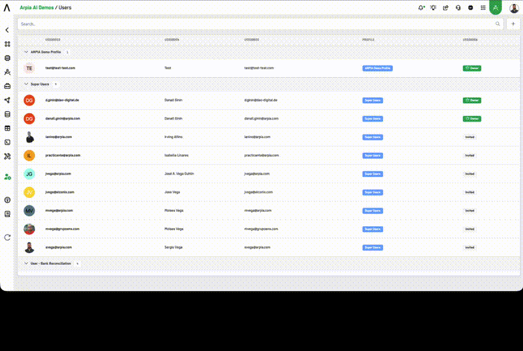Click the JG avatar for jvega@arpia.com
Viewport: 523px width, 351px height.
click(x=29, y=174)
